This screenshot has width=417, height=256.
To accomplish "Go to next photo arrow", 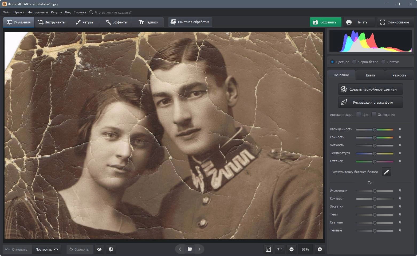I will (199, 249).
